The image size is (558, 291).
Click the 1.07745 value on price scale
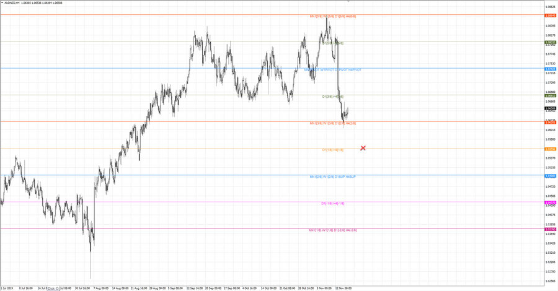pyautogui.click(x=550, y=54)
